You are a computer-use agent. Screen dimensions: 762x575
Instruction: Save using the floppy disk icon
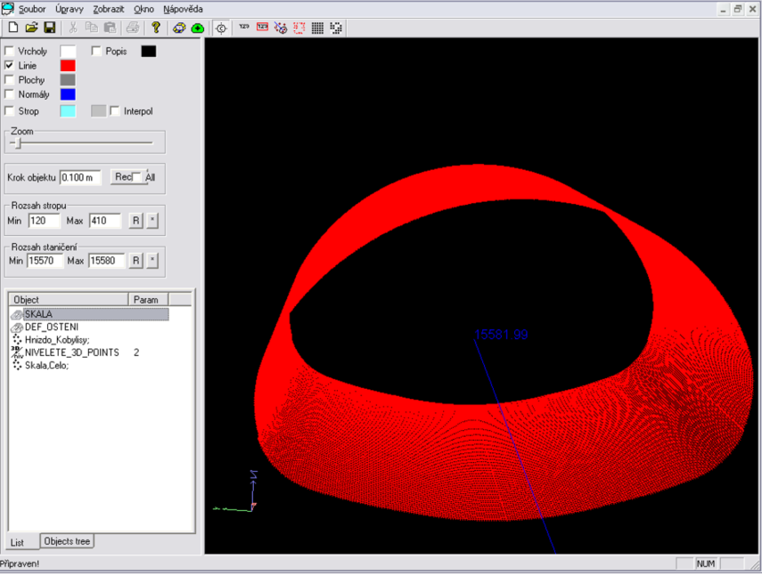tap(49, 28)
